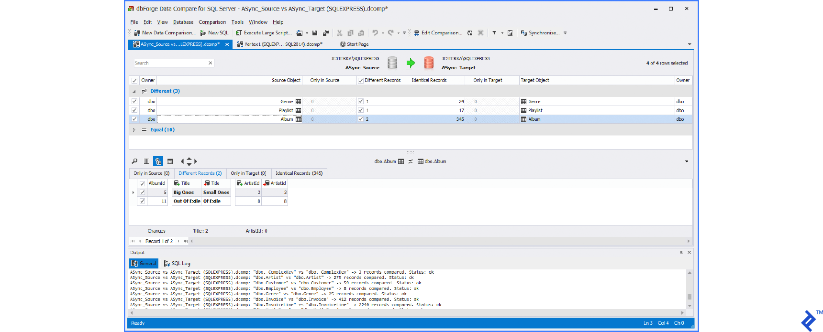Expand the Equal (10) group
The height and width of the screenshot is (332, 823).
tap(134, 130)
